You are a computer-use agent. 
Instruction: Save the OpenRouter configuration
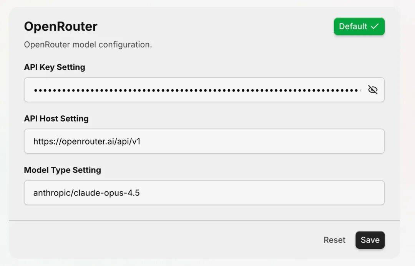pos(370,240)
